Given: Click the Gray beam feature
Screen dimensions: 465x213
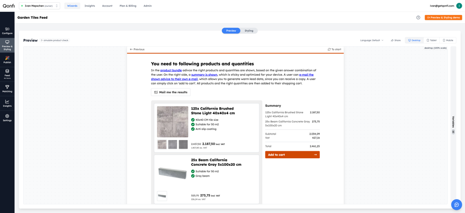Looking at the screenshot, I should [x=200, y=176].
